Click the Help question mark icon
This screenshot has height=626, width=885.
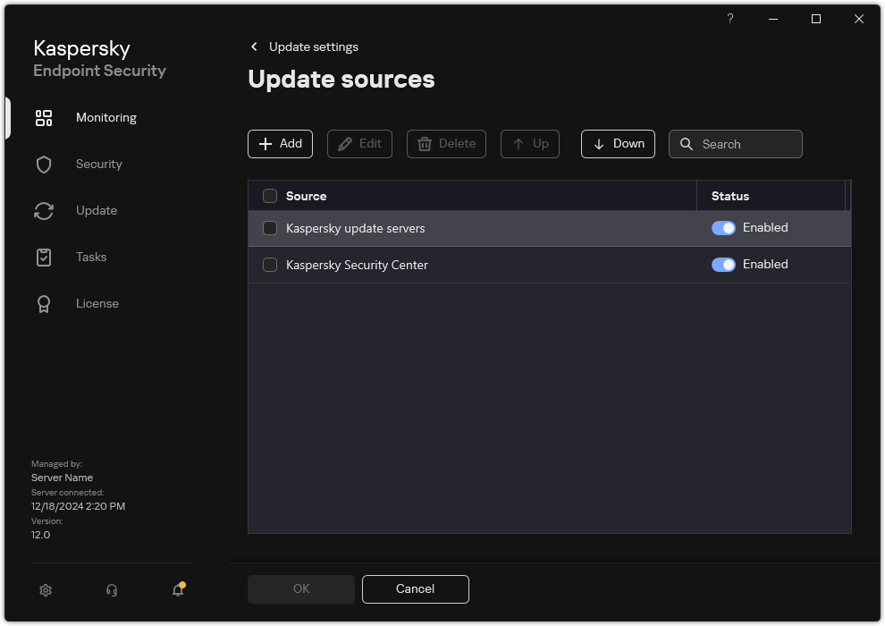(x=729, y=19)
